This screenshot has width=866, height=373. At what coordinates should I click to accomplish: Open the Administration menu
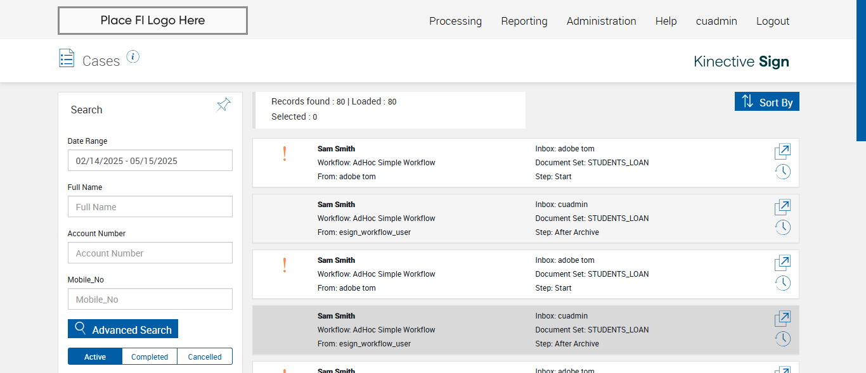pyautogui.click(x=601, y=21)
